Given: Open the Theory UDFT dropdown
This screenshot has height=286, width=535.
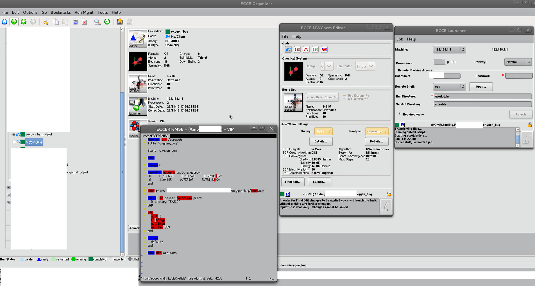Looking at the screenshot, I should pyautogui.click(x=323, y=131).
